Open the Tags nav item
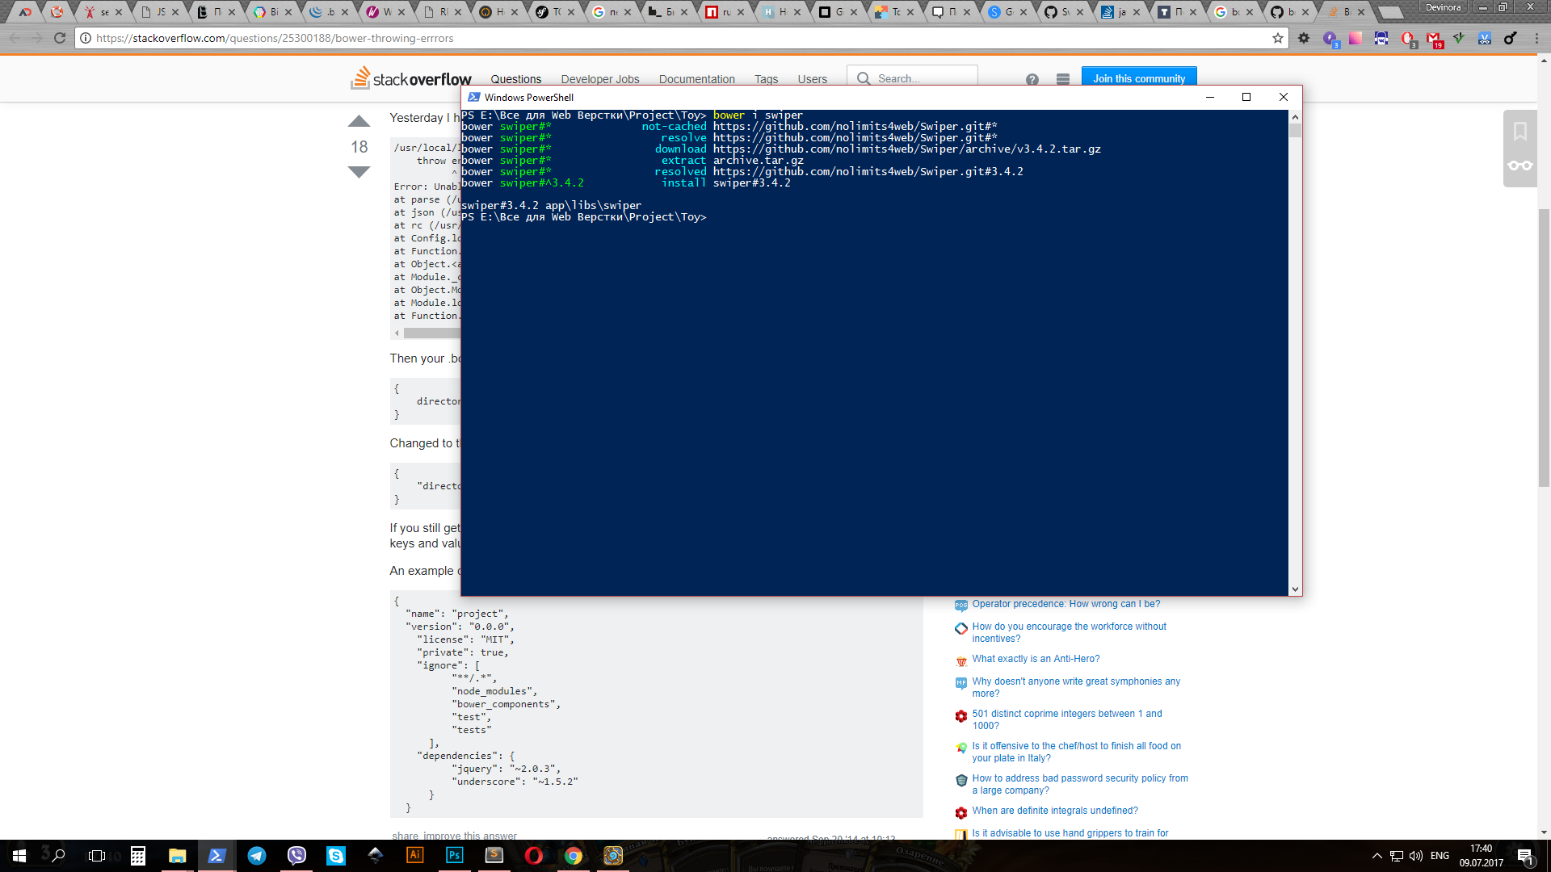The image size is (1551, 872). [x=766, y=78]
